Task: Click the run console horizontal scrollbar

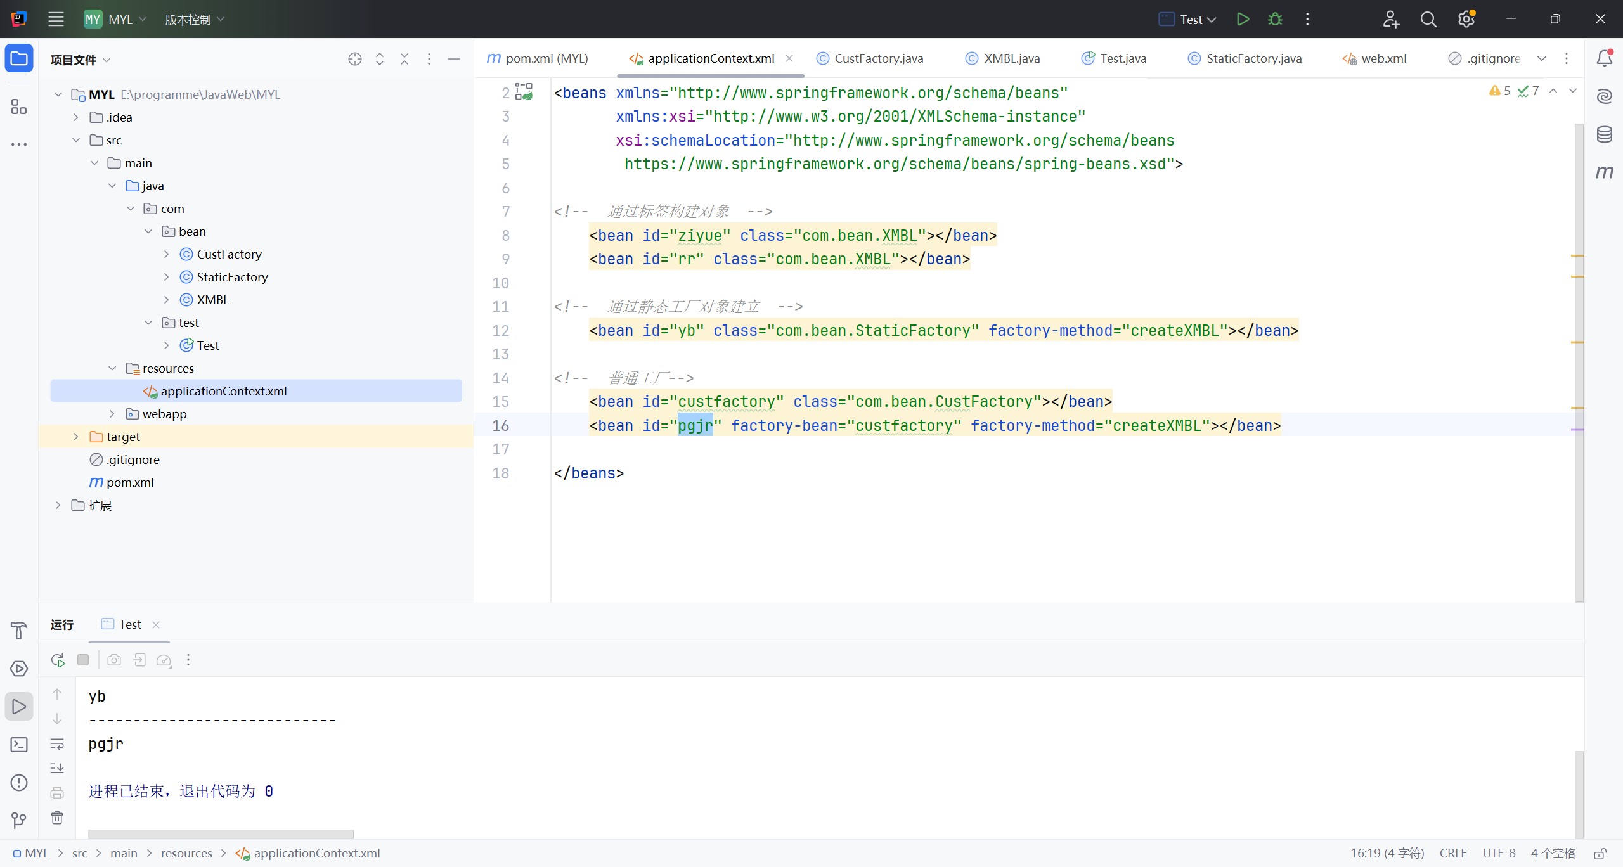Action: [221, 834]
